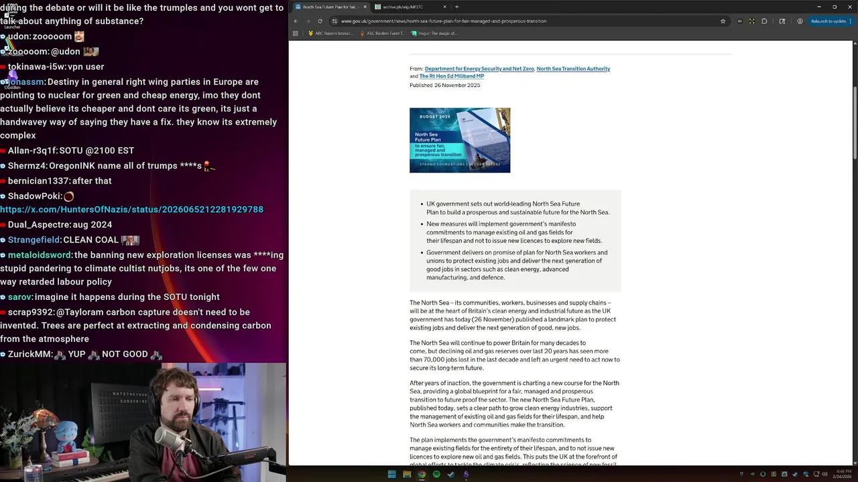Click the system tray volume icon
Screen dimensions: 858x482
(x=824, y=474)
